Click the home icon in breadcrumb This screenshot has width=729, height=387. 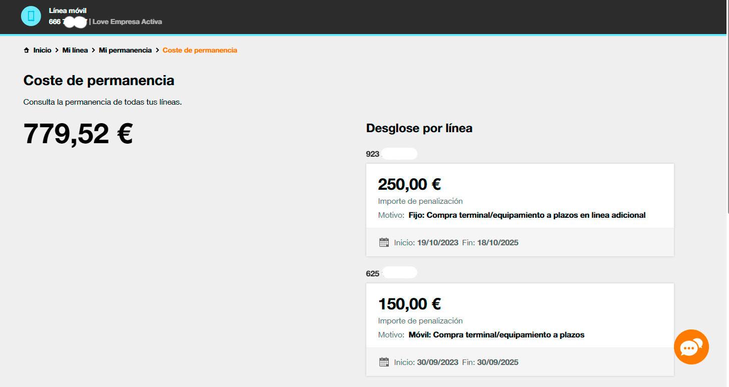(x=27, y=50)
